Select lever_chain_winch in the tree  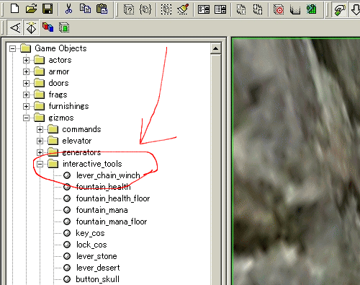(x=108, y=175)
